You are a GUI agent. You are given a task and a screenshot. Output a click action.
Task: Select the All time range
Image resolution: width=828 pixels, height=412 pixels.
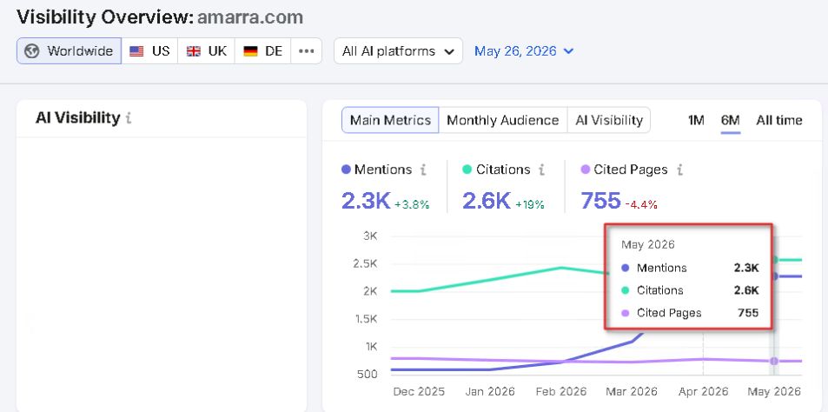coord(778,121)
